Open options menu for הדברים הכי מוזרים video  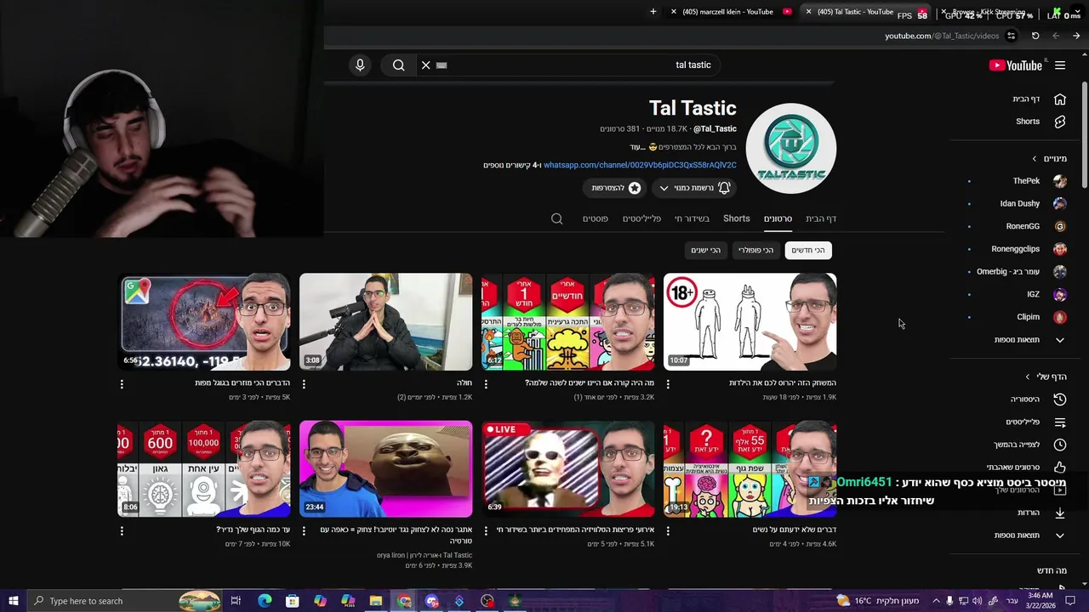tap(122, 384)
